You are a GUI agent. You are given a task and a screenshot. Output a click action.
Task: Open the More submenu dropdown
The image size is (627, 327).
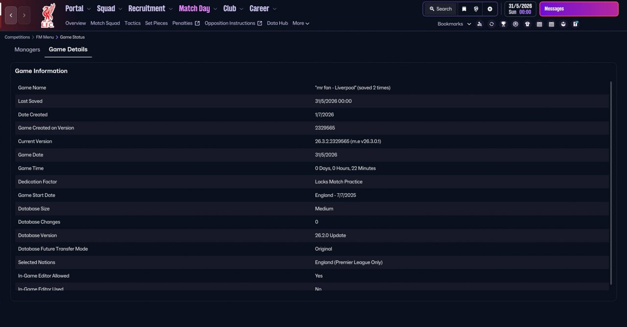[x=301, y=23]
